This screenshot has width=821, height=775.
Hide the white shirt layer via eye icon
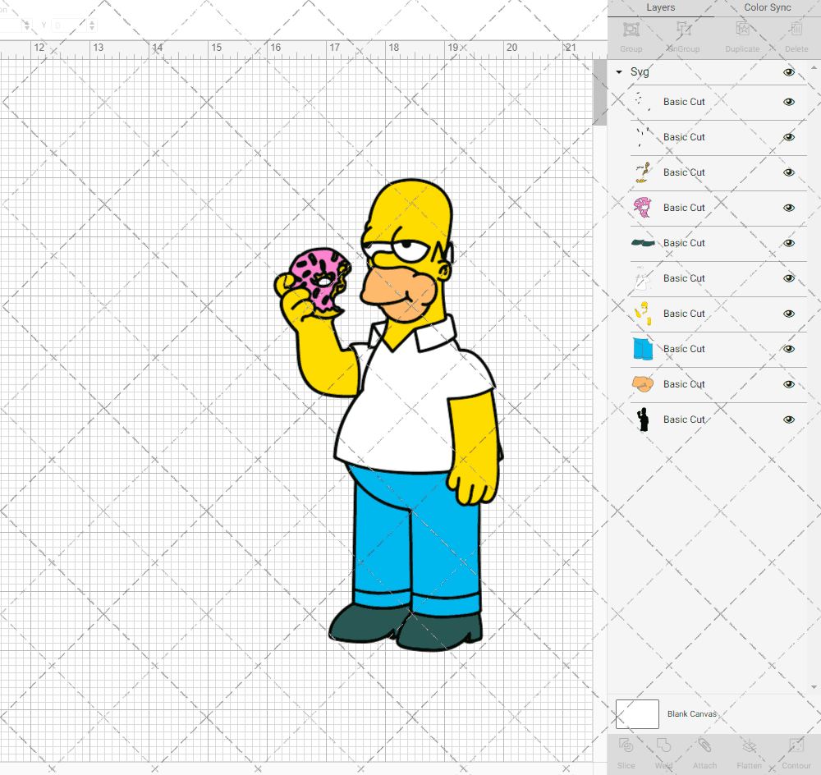[788, 278]
